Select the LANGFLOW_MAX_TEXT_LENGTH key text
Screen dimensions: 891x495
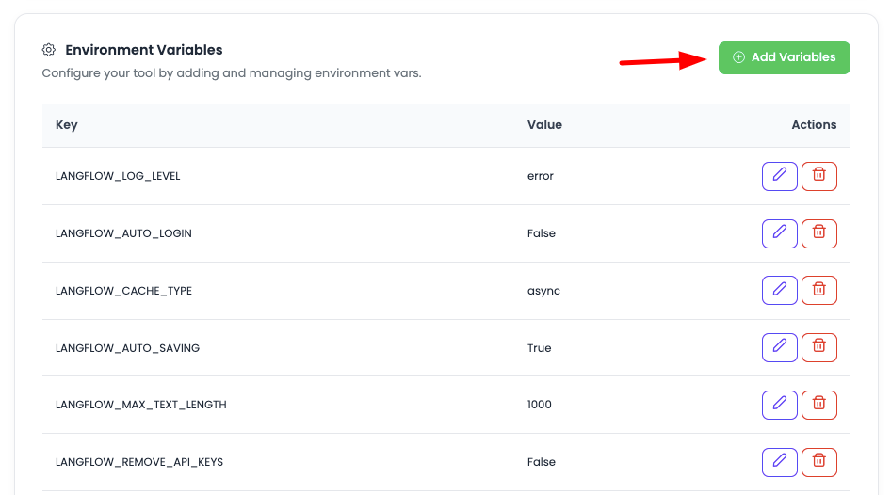[141, 405]
